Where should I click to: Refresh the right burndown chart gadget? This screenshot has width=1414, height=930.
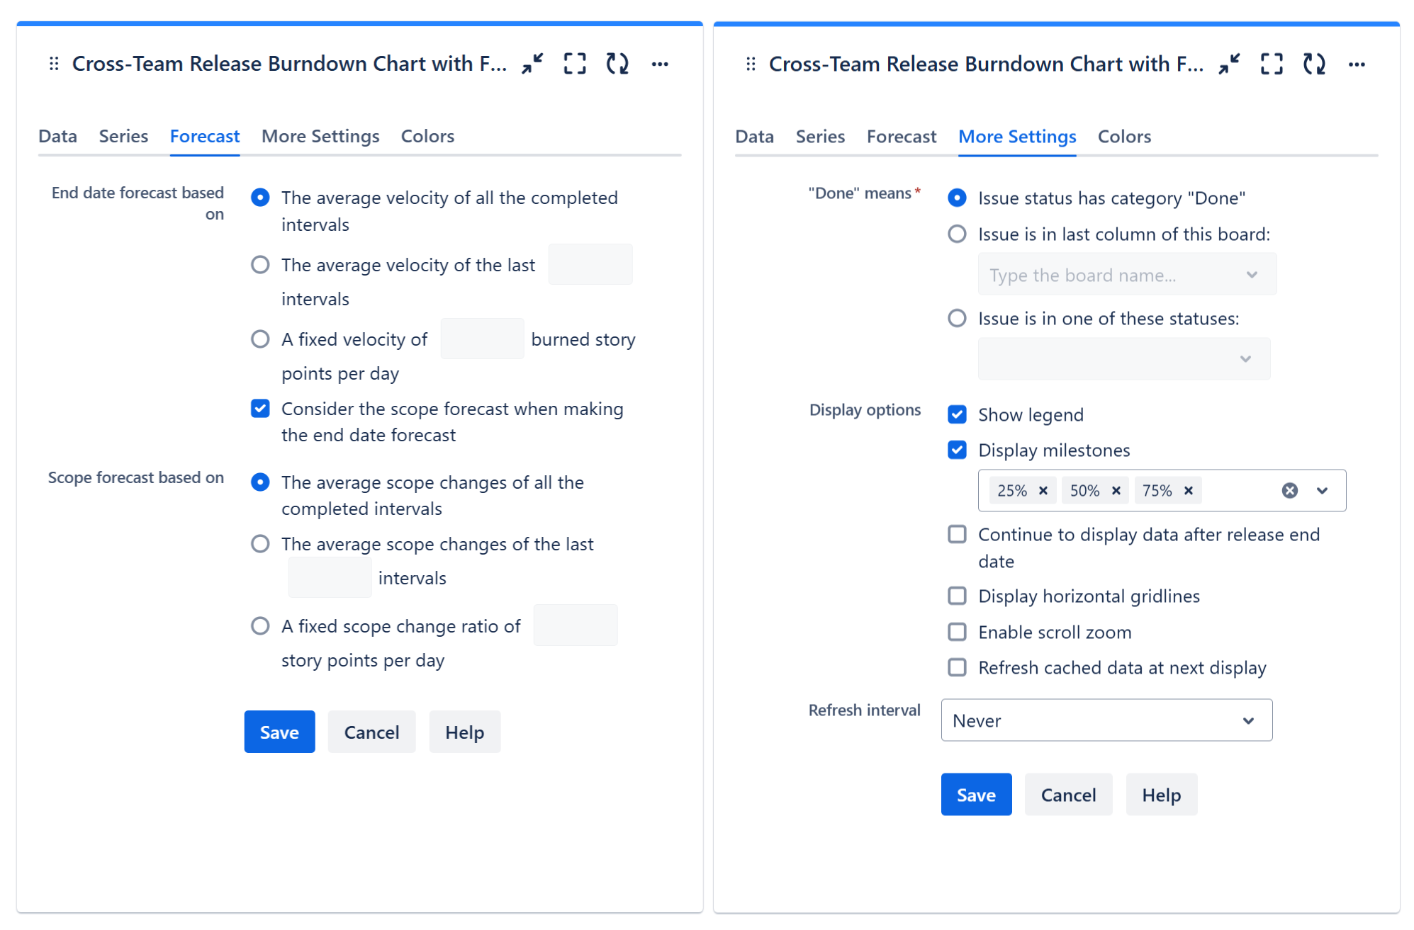pyautogui.click(x=1313, y=64)
